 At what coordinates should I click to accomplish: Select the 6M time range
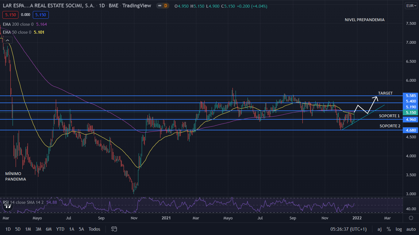point(48,229)
